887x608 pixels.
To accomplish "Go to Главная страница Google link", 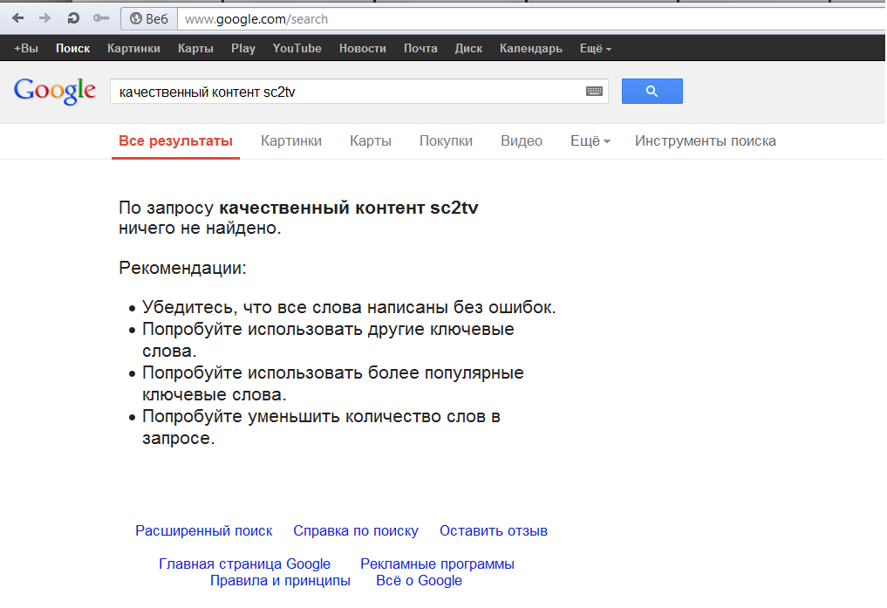I will [244, 564].
